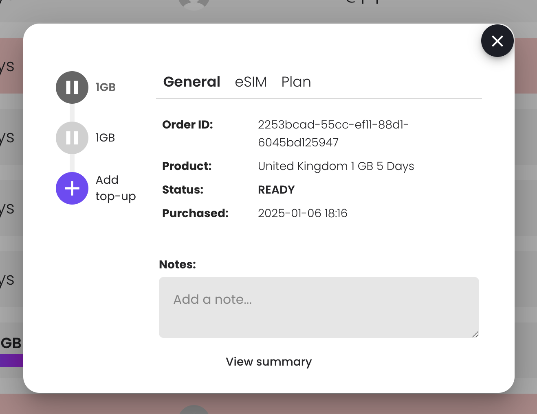Click the 1GB label beside the light-gray pause icon
This screenshot has width=537, height=414.
(105, 138)
